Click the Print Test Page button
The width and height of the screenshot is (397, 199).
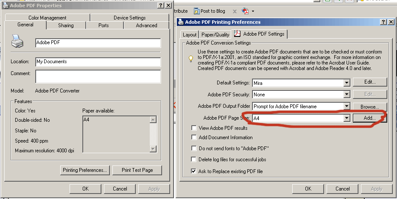coord(137,170)
